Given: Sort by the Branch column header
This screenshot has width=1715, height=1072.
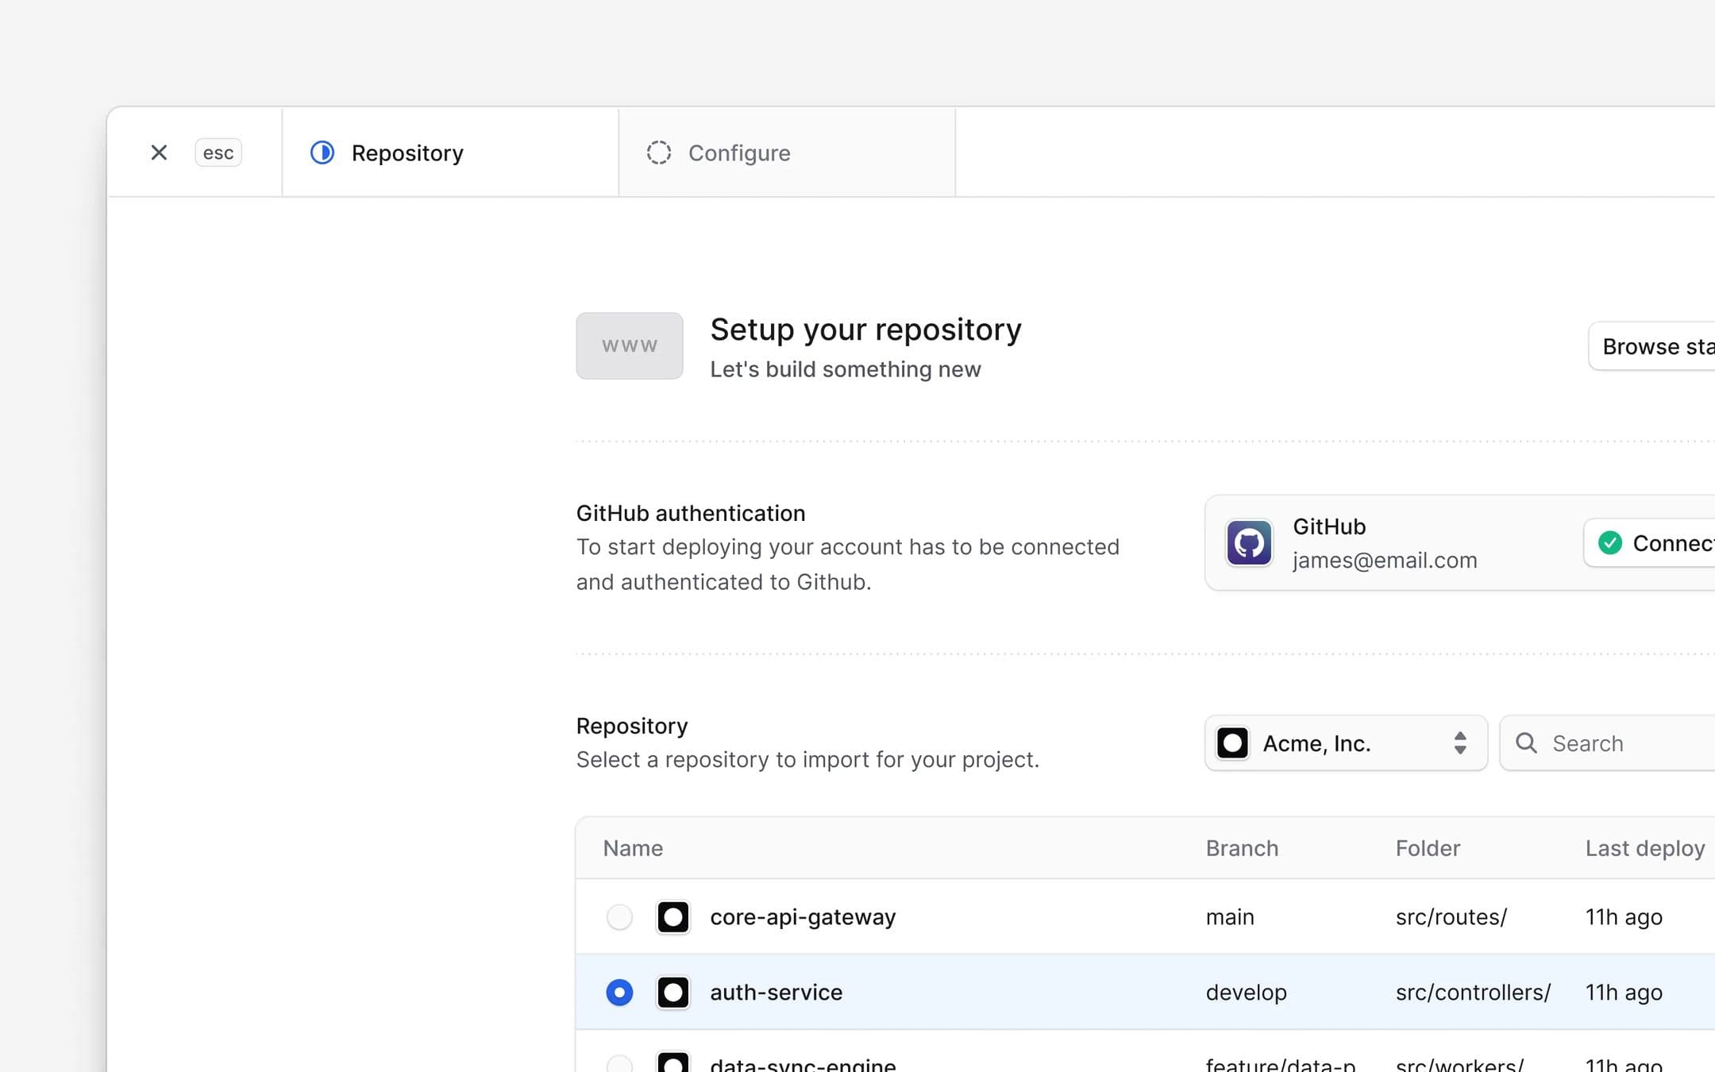Looking at the screenshot, I should [1242, 848].
